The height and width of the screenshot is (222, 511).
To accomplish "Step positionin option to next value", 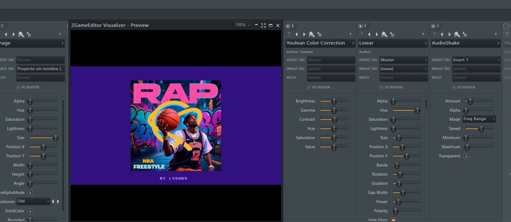I will tap(58, 202).
